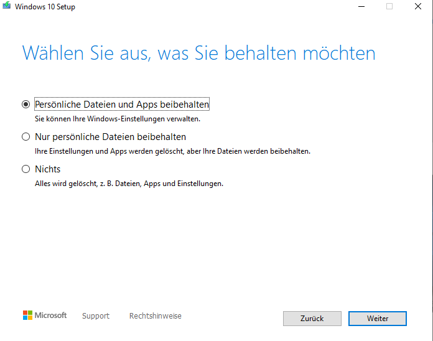Select the 'Nichts' radio button
This screenshot has width=433, height=341.
tap(26, 169)
